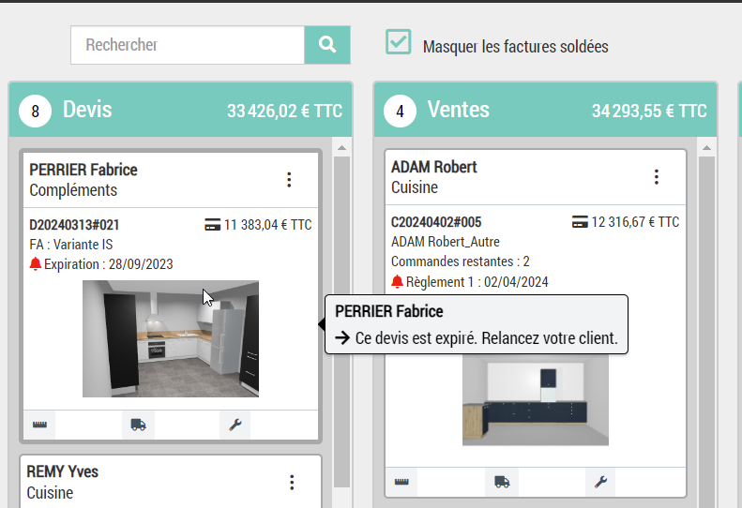The height and width of the screenshot is (508, 742).
Task: Click red bell next to Règlement 1
Action: (x=397, y=282)
